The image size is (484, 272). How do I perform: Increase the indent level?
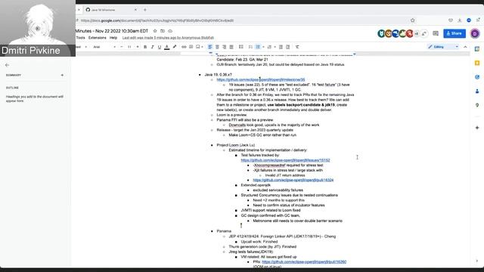tap(287, 47)
